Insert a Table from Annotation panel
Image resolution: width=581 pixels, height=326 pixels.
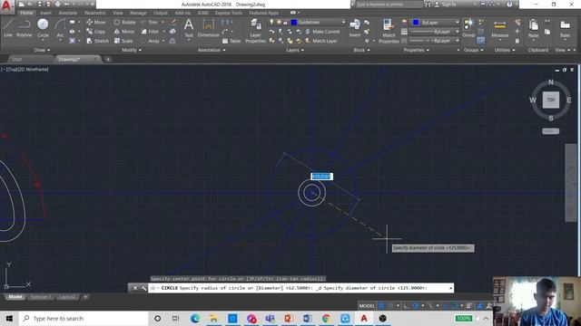231,41
